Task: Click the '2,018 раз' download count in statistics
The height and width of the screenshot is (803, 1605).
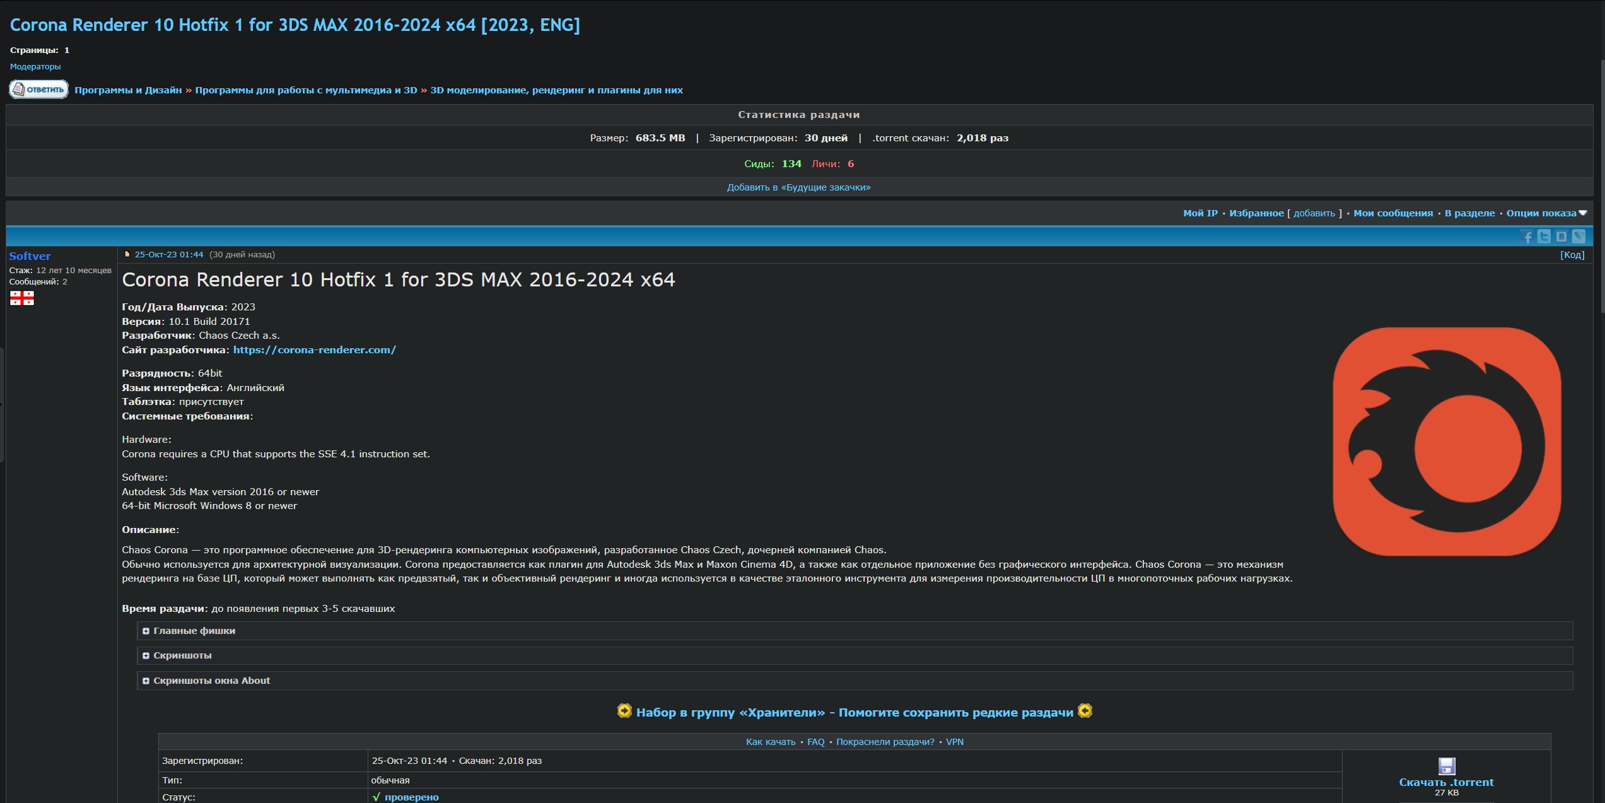Action: pyautogui.click(x=983, y=138)
